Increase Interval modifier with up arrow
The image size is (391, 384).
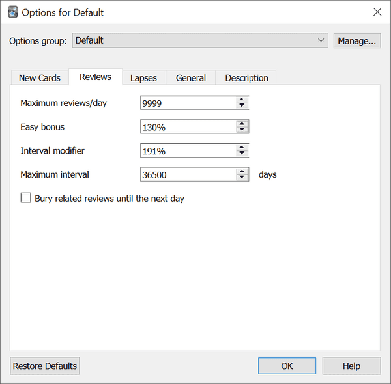pyautogui.click(x=242, y=147)
